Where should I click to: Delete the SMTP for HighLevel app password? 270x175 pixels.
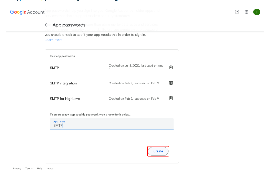[x=171, y=98]
